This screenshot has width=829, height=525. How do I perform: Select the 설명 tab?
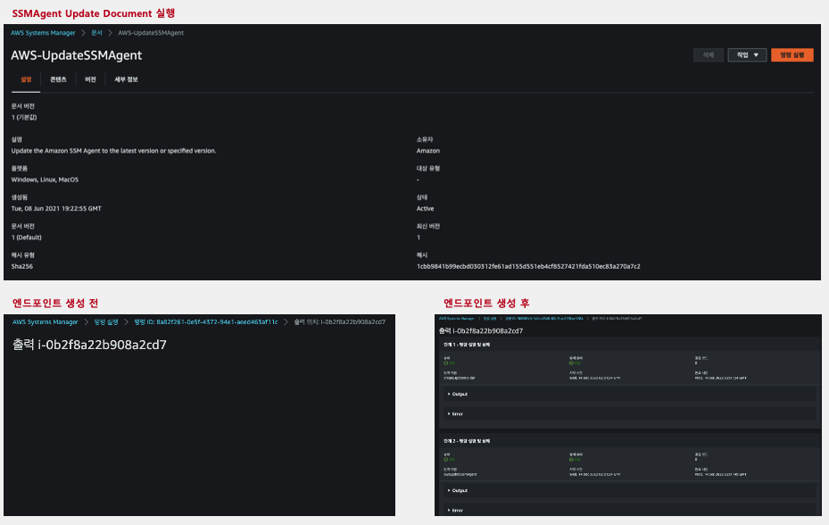pyautogui.click(x=26, y=79)
